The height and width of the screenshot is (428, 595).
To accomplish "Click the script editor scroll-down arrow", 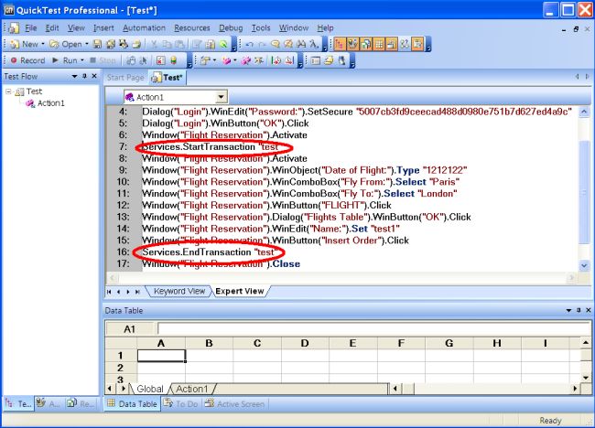I will coord(584,265).
